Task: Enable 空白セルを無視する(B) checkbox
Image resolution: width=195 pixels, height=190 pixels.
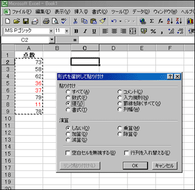Action: coord(68,153)
